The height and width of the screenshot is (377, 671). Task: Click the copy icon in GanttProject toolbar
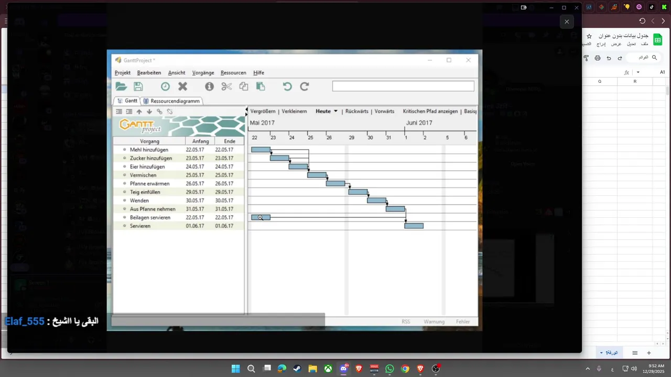243,86
